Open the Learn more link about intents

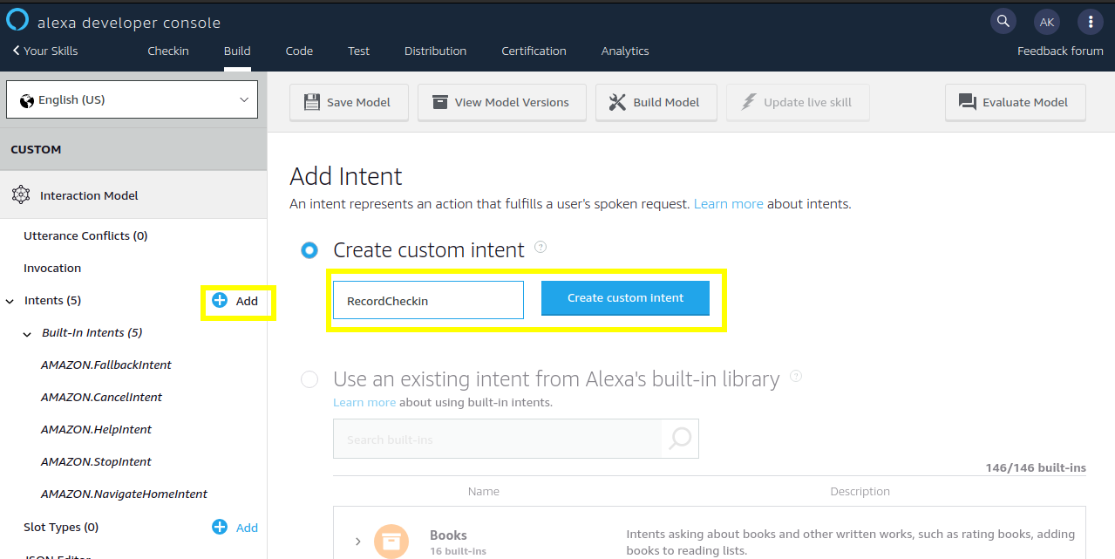click(x=728, y=203)
